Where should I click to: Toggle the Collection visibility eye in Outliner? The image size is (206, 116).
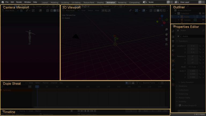pos(203,13)
